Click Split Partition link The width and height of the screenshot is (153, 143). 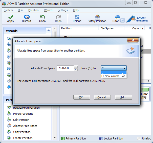click(21, 120)
